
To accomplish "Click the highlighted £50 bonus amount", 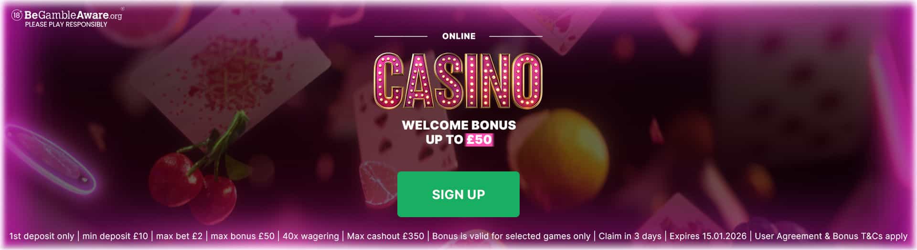I will coord(480,140).
